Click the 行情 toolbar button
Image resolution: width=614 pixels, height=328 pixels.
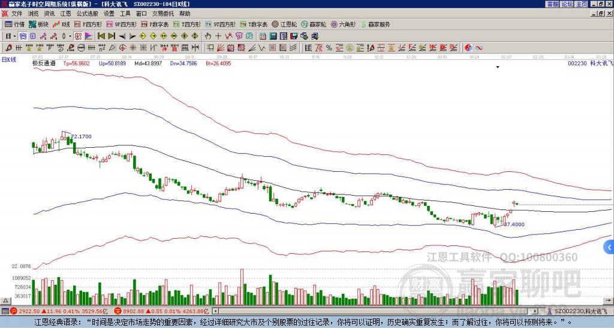(15, 25)
